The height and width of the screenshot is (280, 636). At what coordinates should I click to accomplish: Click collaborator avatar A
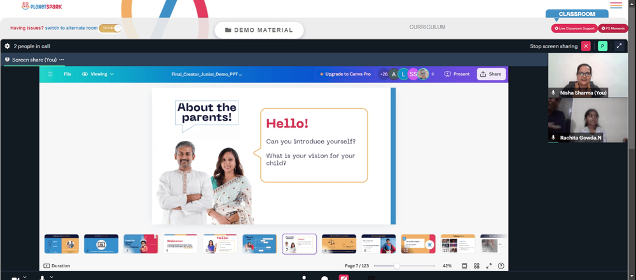point(394,74)
